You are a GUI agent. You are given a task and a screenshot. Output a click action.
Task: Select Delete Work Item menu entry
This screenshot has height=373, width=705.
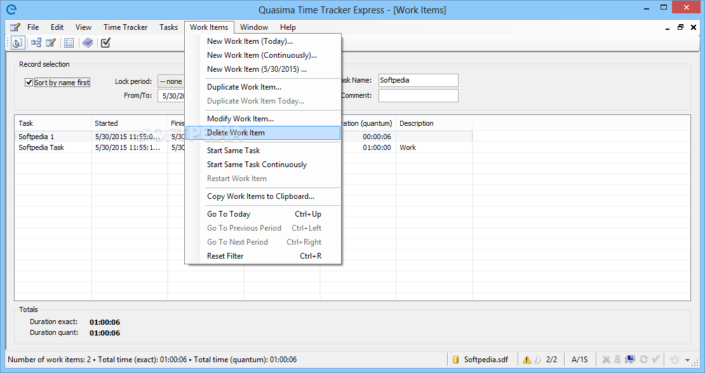[x=263, y=133]
